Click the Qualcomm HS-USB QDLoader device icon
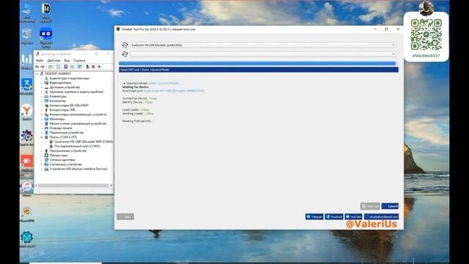 51,142
